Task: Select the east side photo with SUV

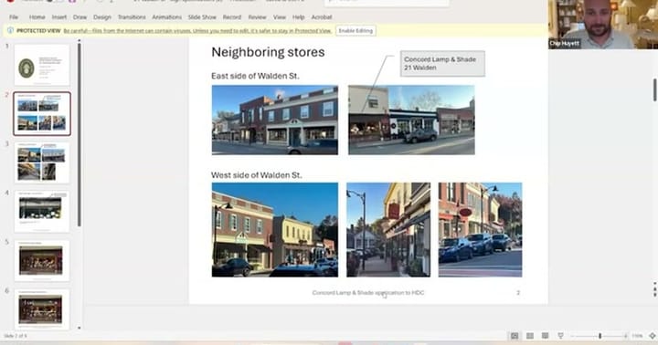Action: (411, 120)
